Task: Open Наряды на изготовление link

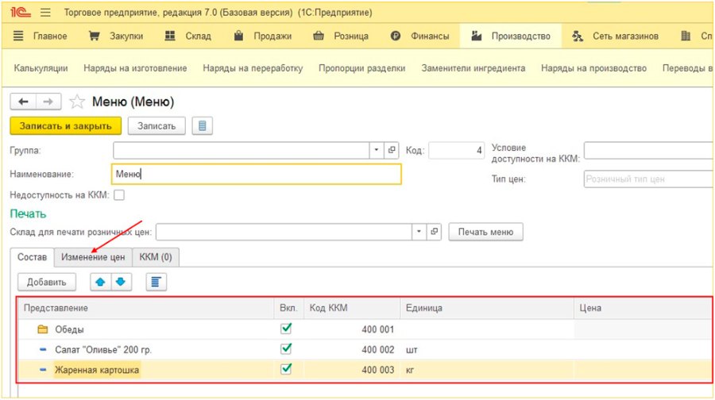Action: [135, 68]
